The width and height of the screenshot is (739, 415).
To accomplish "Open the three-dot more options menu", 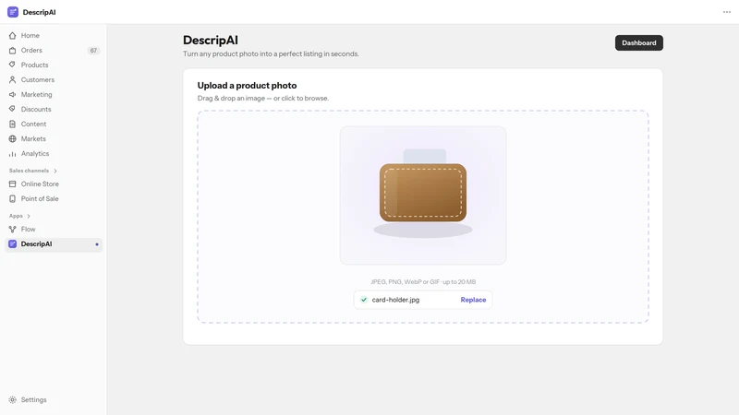I will tap(727, 12).
